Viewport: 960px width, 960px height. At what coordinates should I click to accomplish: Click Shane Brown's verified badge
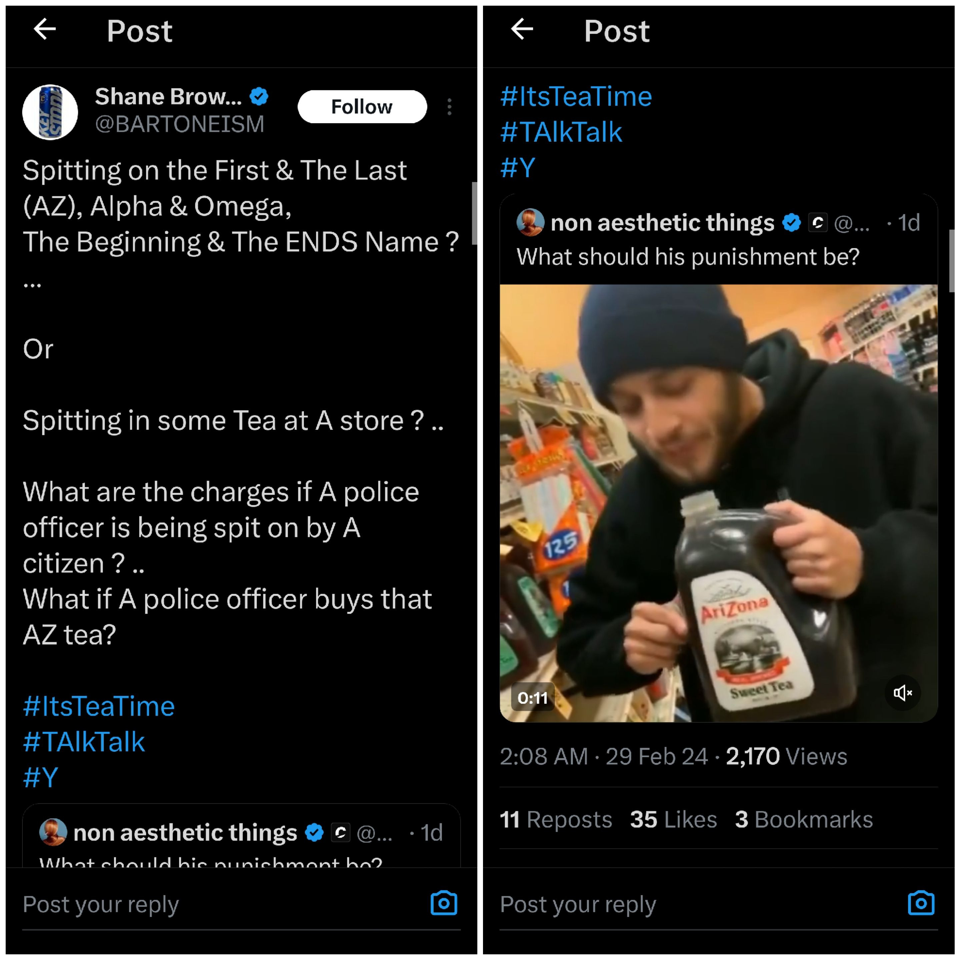point(259,96)
